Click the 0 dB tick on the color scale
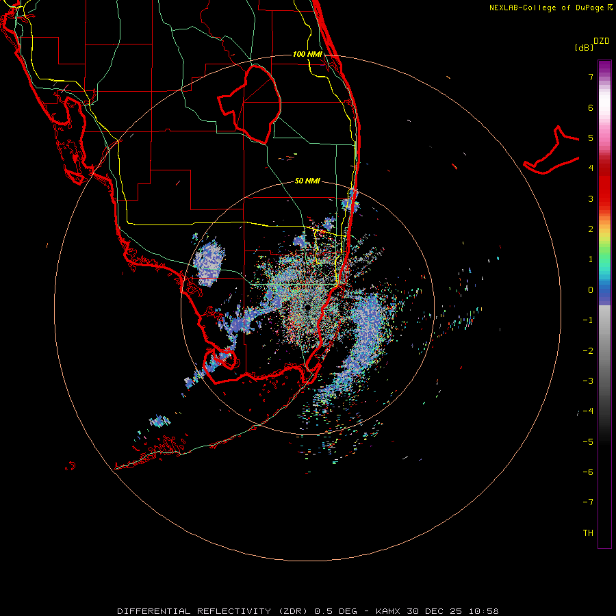The height and width of the screenshot is (616, 616). tap(591, 290)
